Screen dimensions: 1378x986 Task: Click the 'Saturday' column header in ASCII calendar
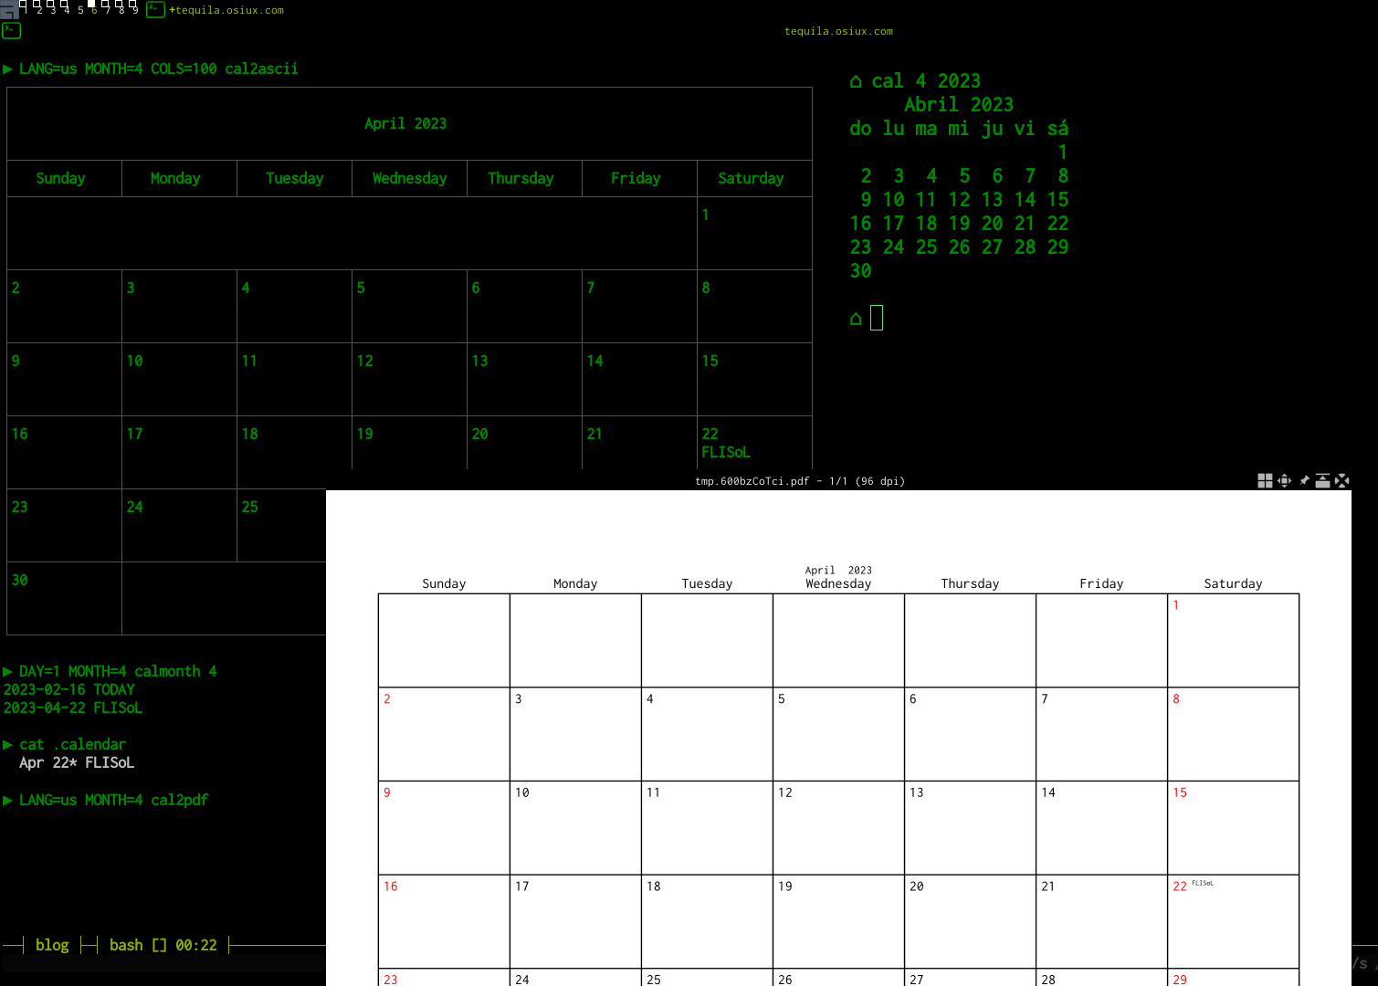point(751,178)
